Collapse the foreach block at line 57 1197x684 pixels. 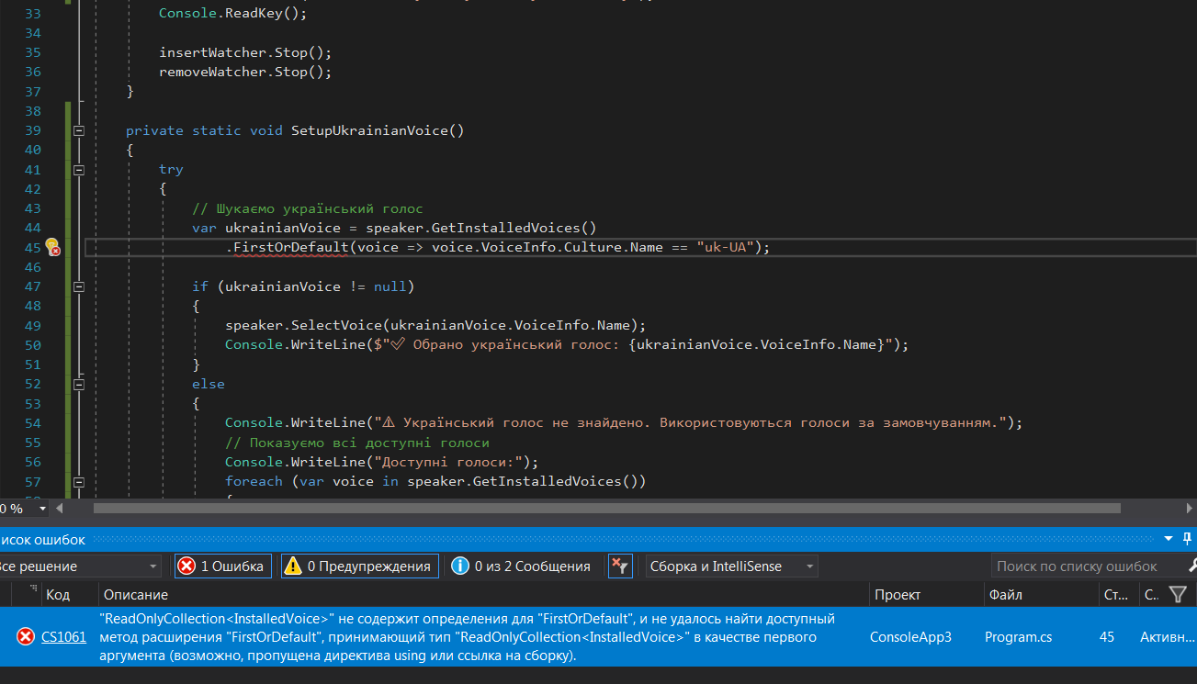(x=78, y=481)
